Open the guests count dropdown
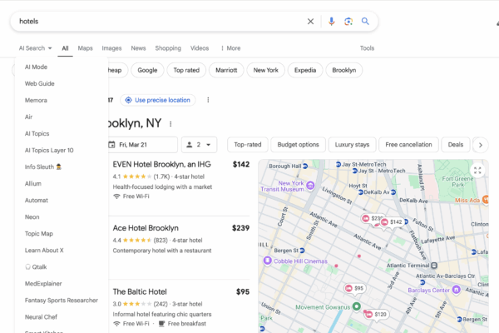Viewport: 499px width, 333px height. [x=200, y=145]
